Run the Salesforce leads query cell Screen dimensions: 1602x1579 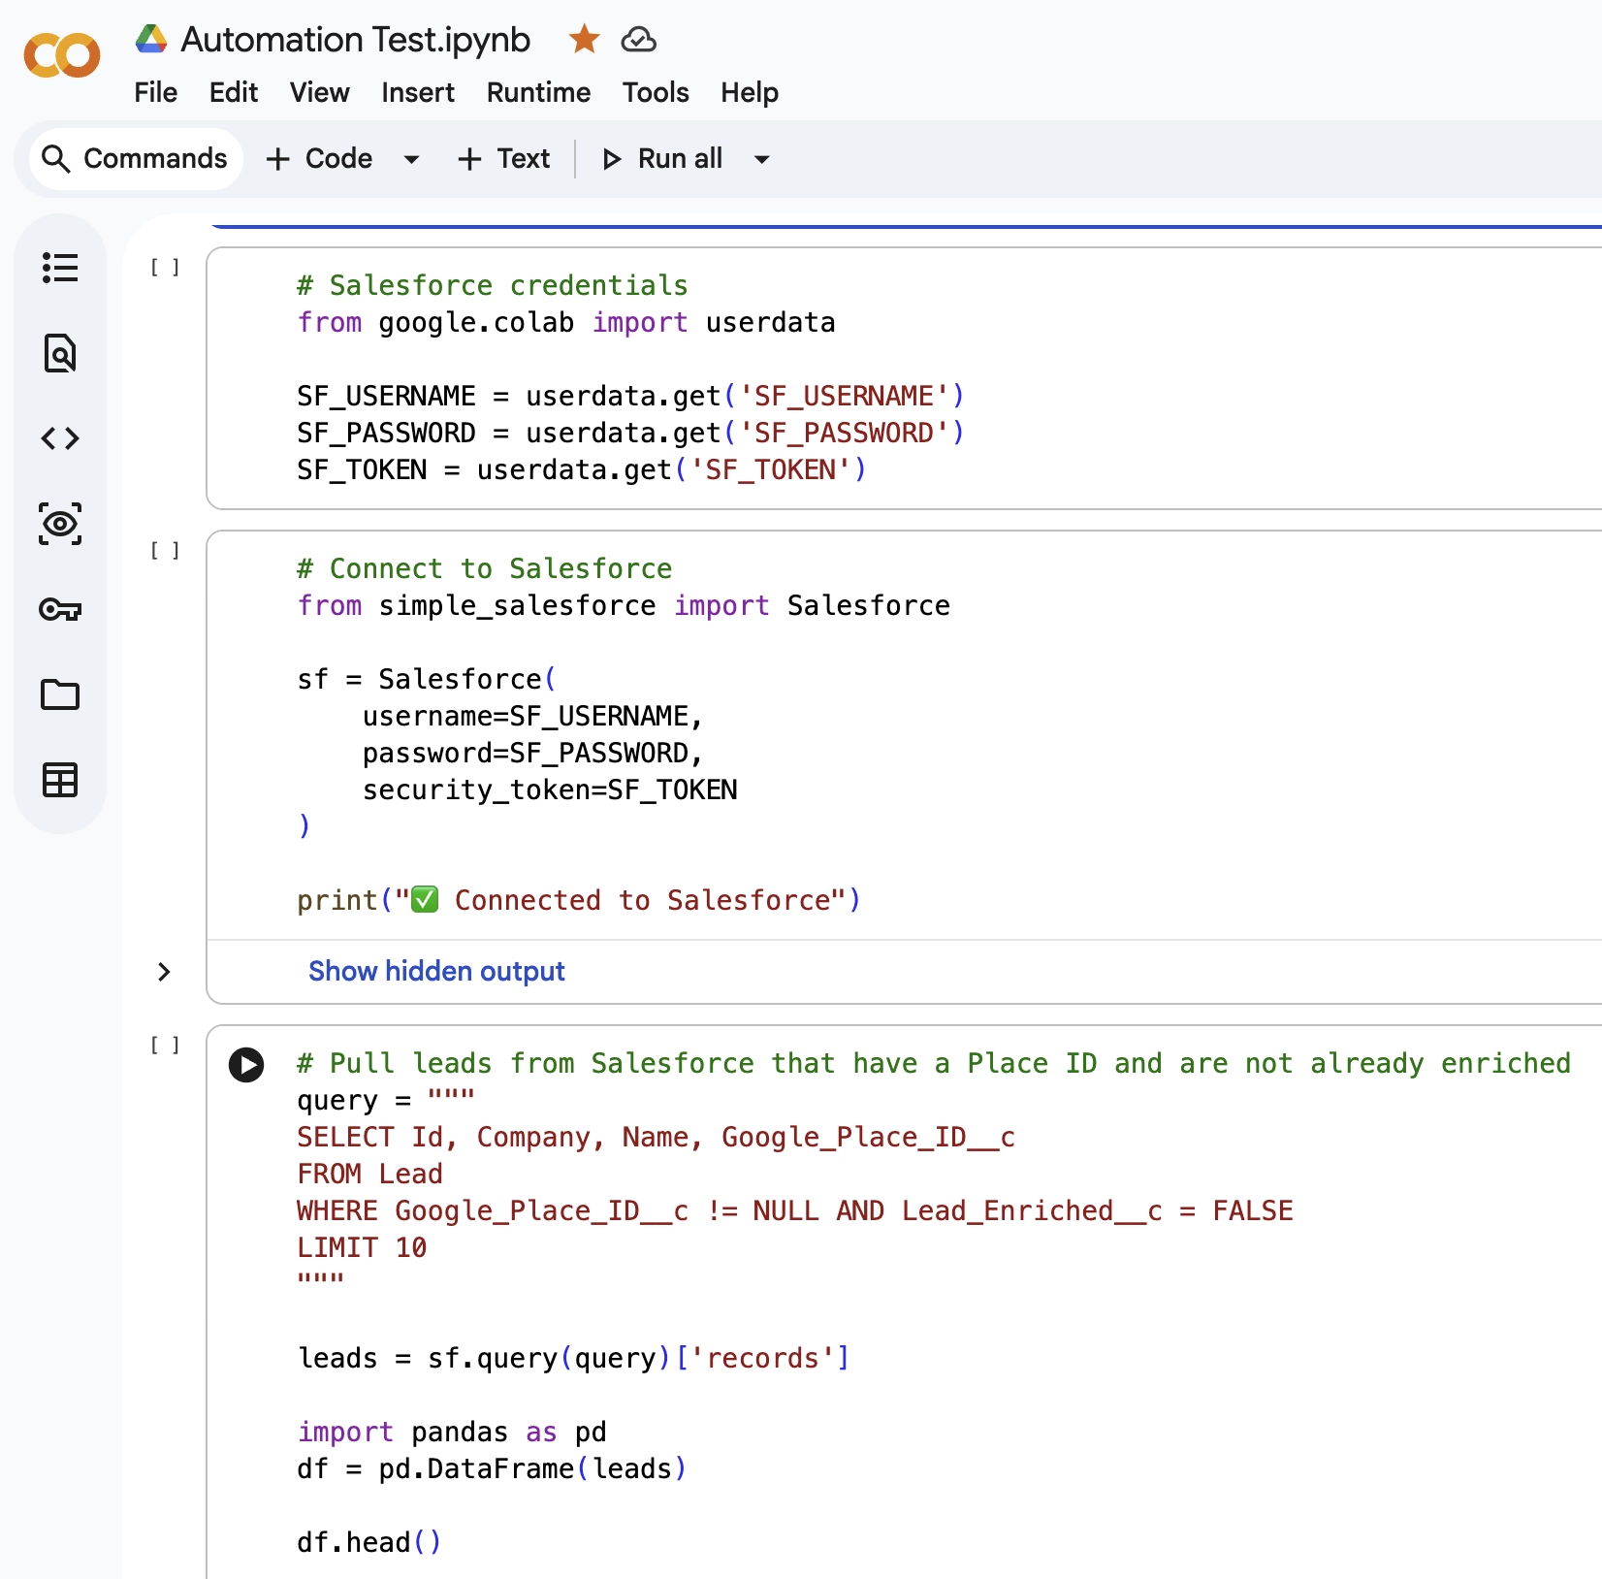[245, 1065]
